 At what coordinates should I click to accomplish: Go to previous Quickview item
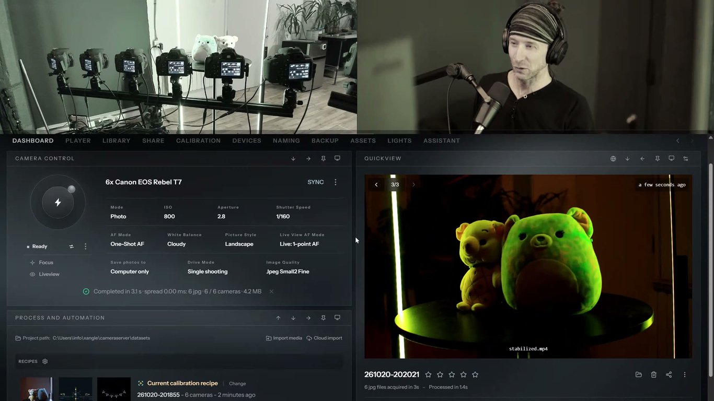tap(376, 184)
